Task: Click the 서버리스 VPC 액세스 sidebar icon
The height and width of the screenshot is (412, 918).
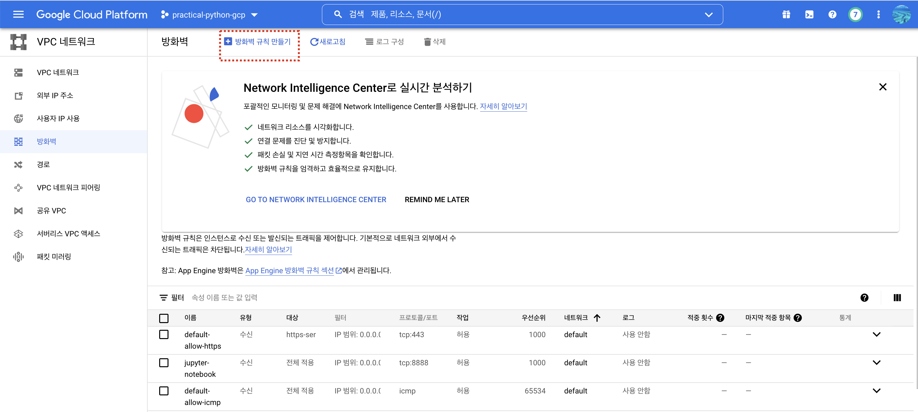Action: point(18,234)
